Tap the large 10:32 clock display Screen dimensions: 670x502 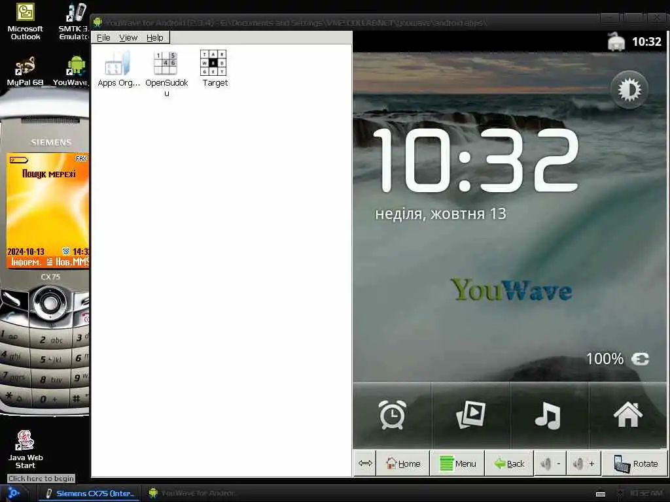click(476, 160)
